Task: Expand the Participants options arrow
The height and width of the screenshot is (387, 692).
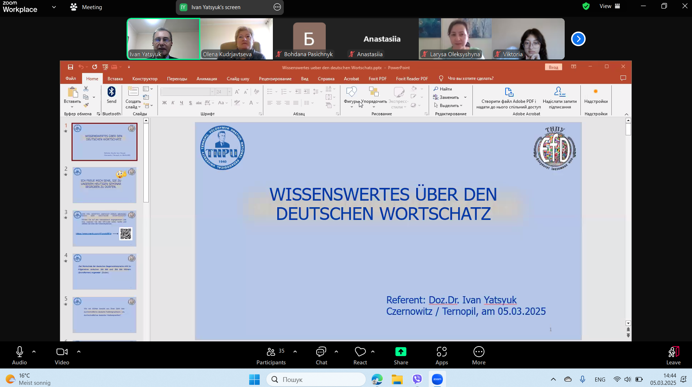Action: (295, 352)
